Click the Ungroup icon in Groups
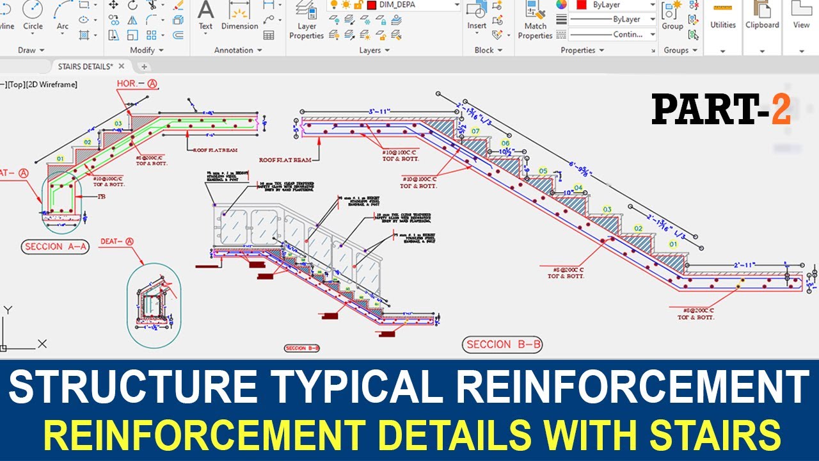819x461 pixels. pos(693,5)
